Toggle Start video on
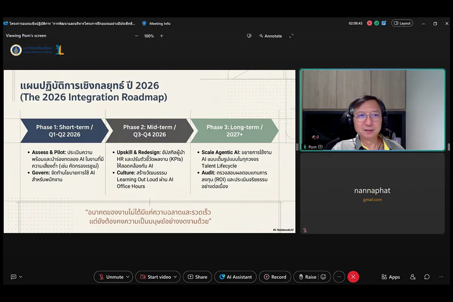 [x=155, y=277]
